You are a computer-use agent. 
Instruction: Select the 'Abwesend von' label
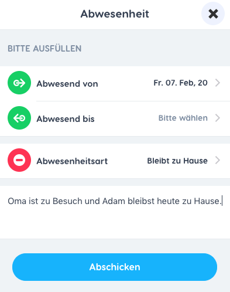67,84
